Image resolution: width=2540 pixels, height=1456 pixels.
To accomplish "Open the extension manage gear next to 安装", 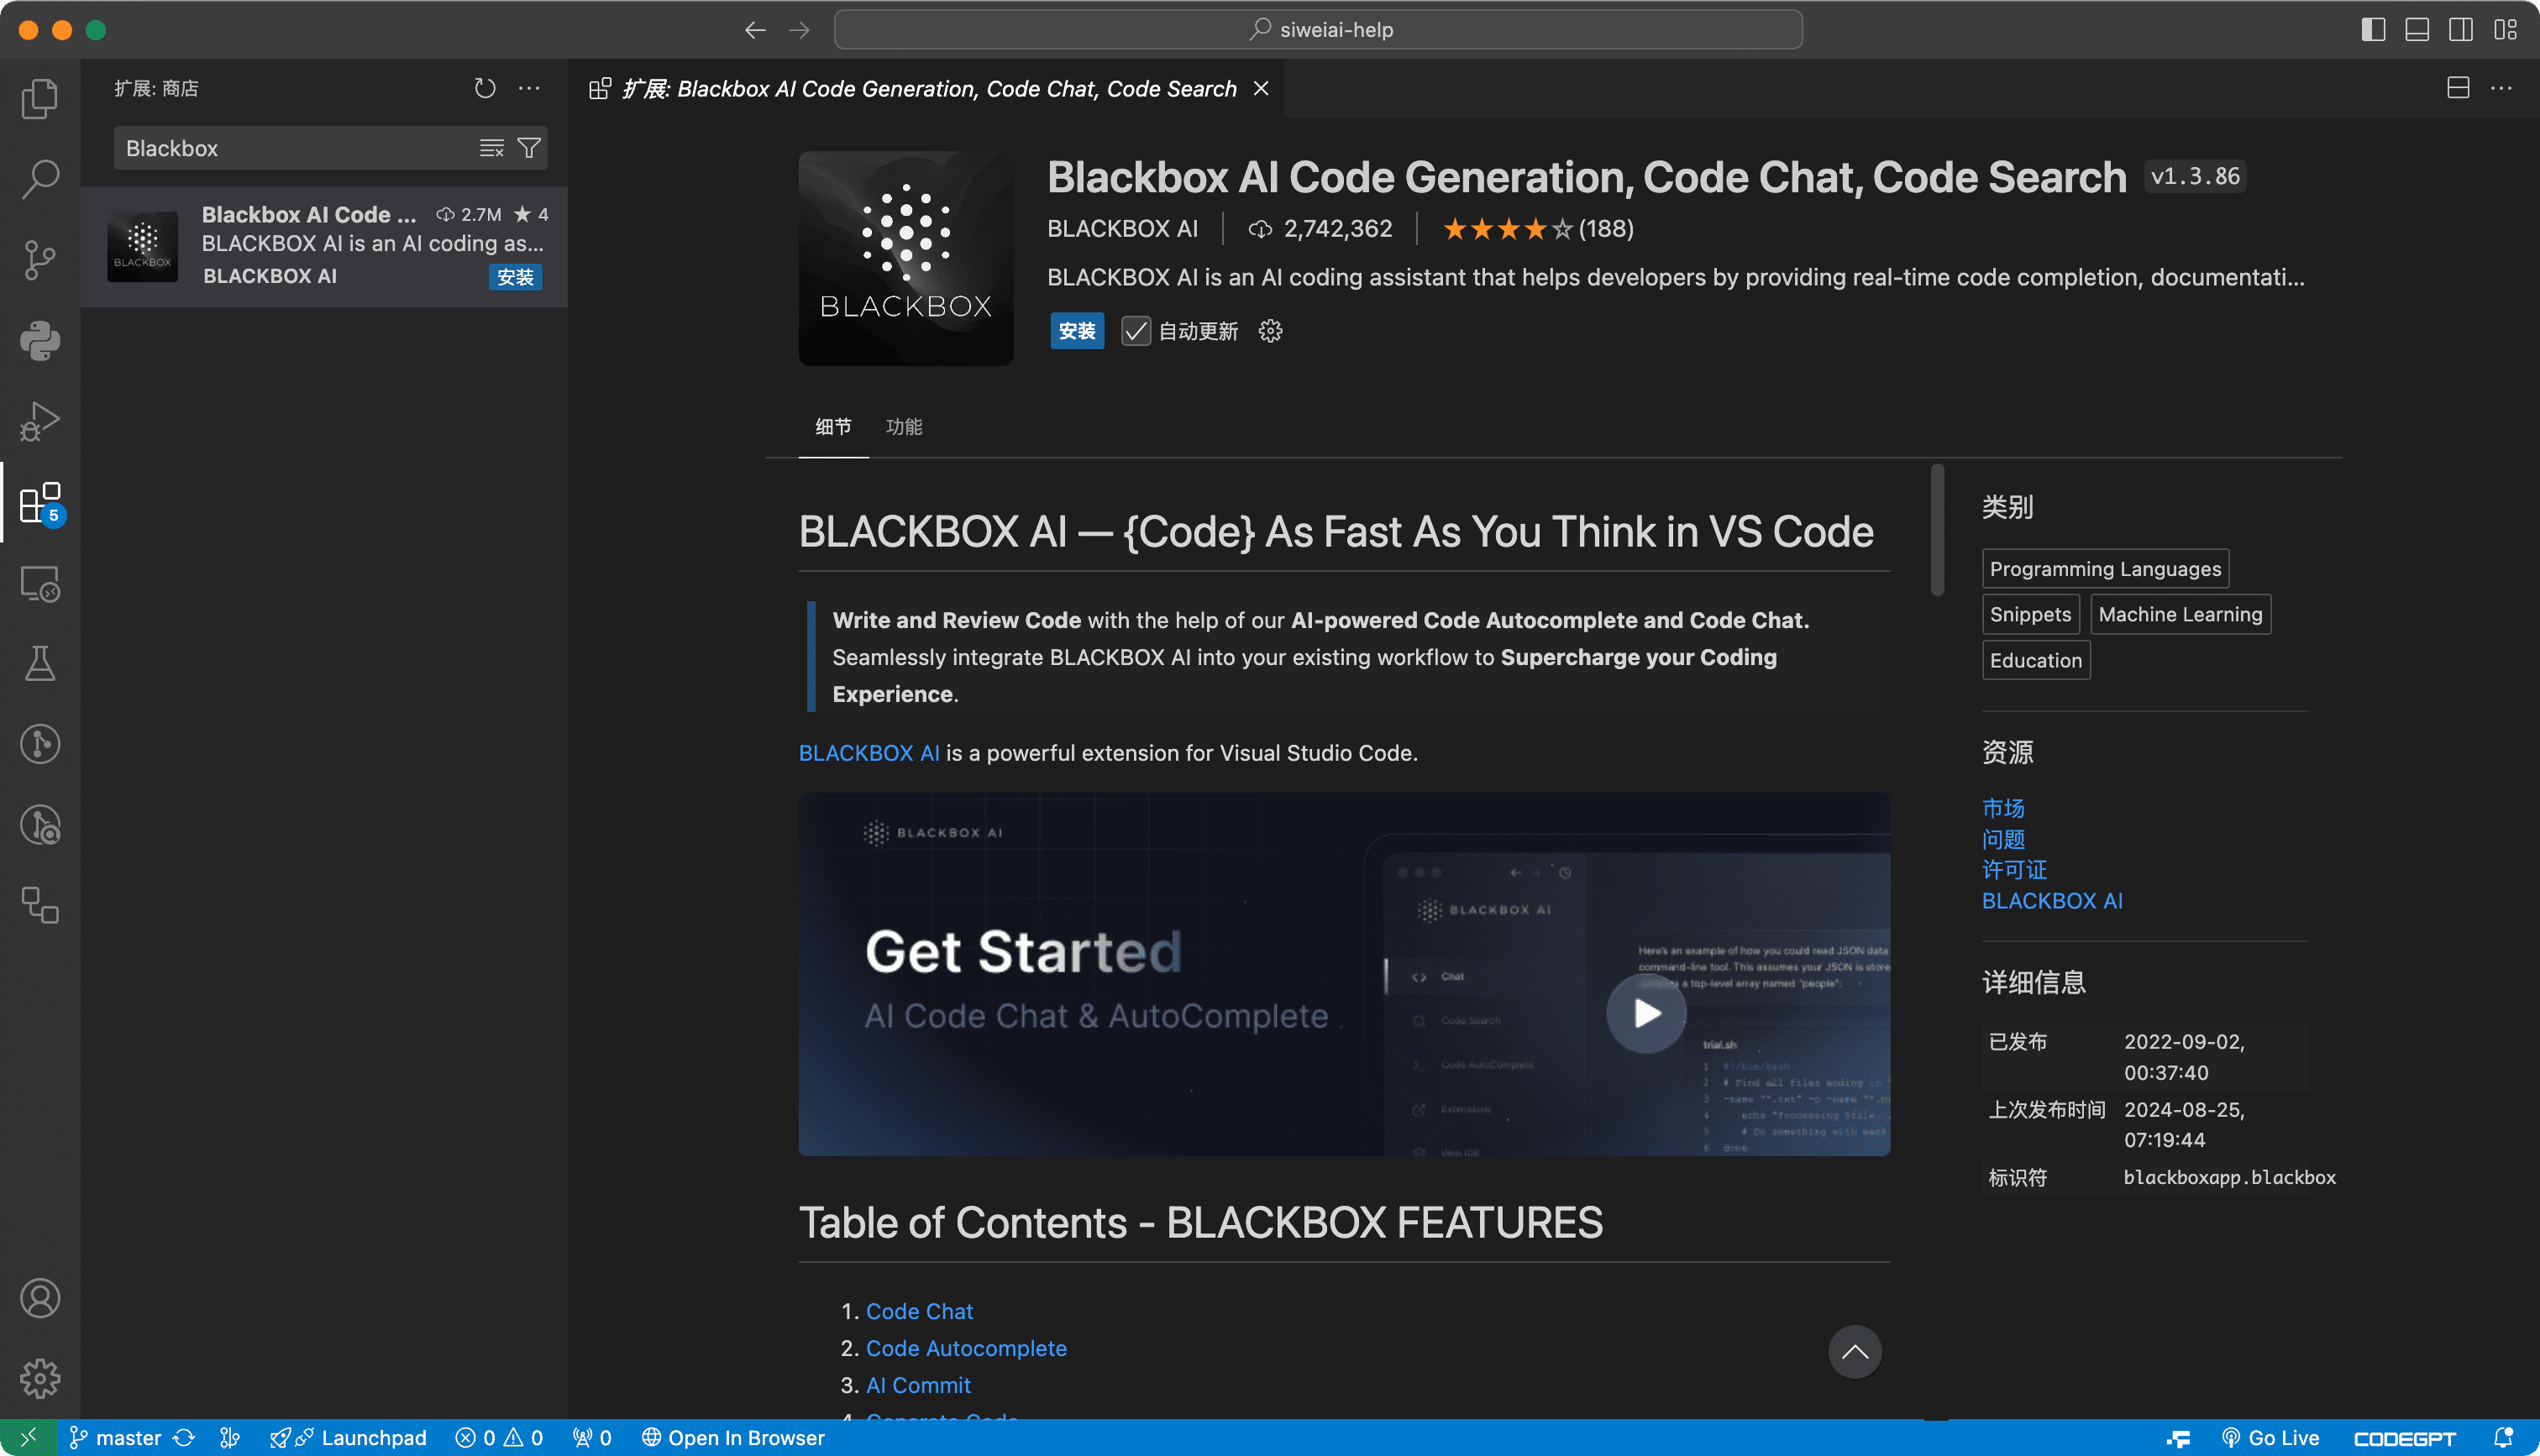I will pos(1269,330).
